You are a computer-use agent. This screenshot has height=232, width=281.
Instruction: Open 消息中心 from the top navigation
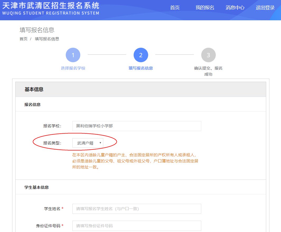235,8
